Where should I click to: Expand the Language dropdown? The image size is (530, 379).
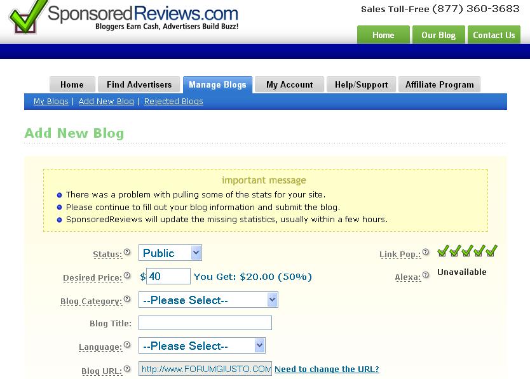pyautogui.click(x=202, y=345)
